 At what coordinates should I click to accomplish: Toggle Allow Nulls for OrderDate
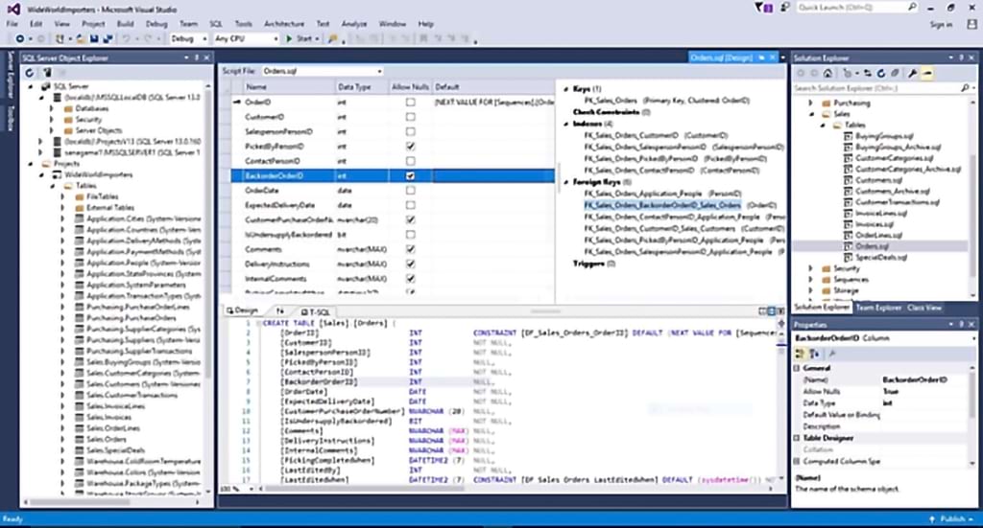coord(410,190)
